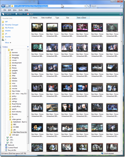This screenshot has height=157, width=125.
Task: Click the Burn disc icon
Action: [28, 14]
